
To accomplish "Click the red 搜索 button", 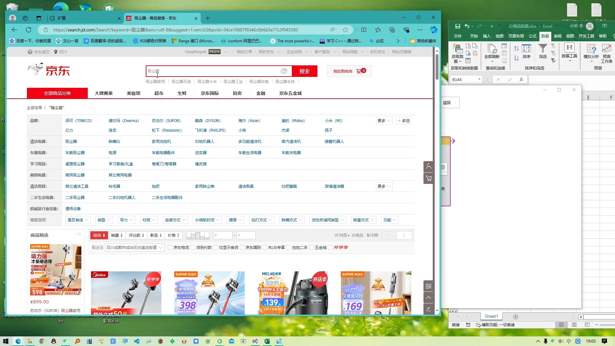I will point(305,71).
